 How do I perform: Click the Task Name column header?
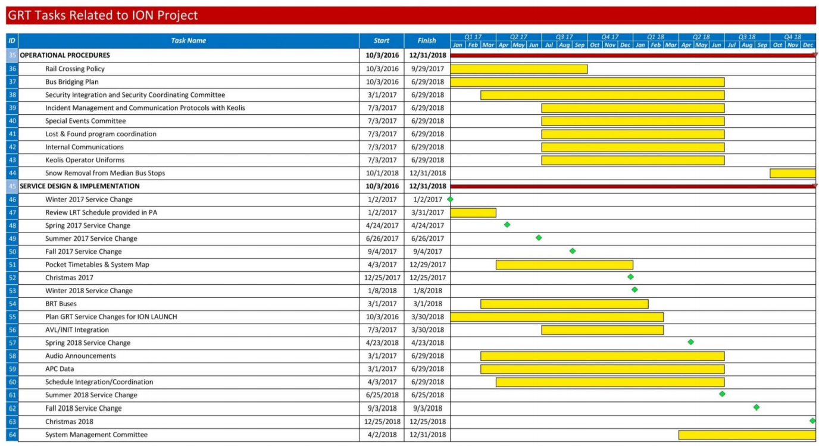(x=188, y=41)
